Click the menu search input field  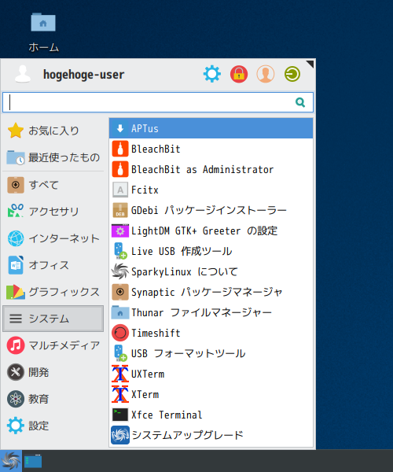158,102
